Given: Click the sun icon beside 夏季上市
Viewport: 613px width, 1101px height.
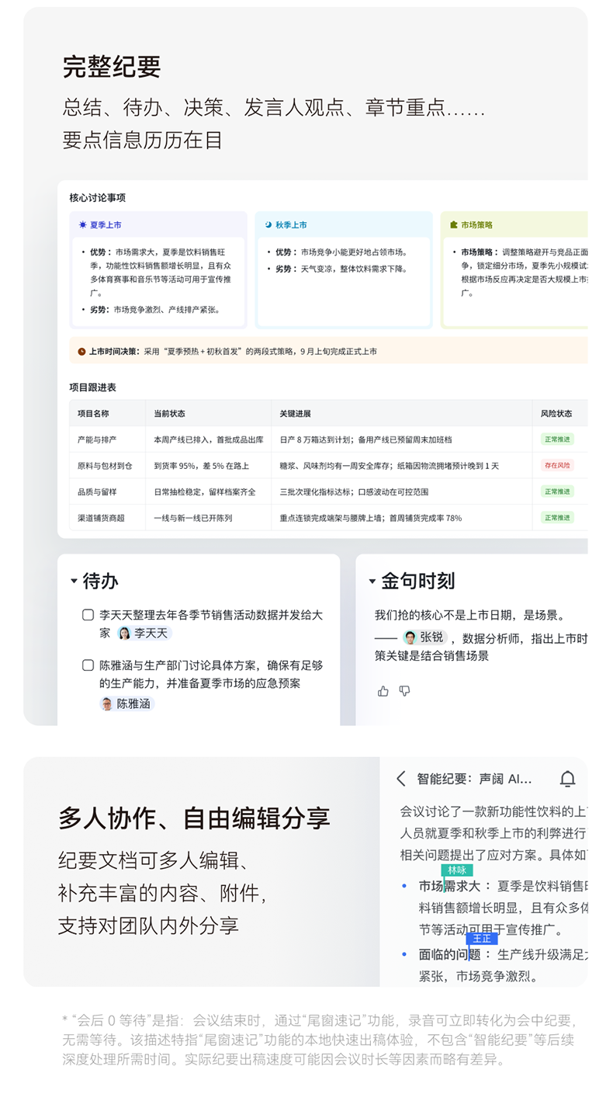Looking at the screenshot, I should (82, 225).
